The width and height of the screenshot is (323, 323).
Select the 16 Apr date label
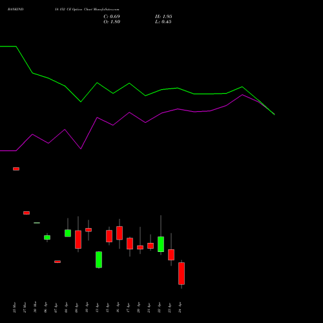point(118,307)
